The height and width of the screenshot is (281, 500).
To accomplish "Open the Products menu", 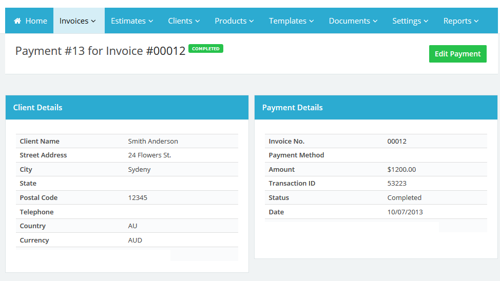I will (x=234, y=21).
